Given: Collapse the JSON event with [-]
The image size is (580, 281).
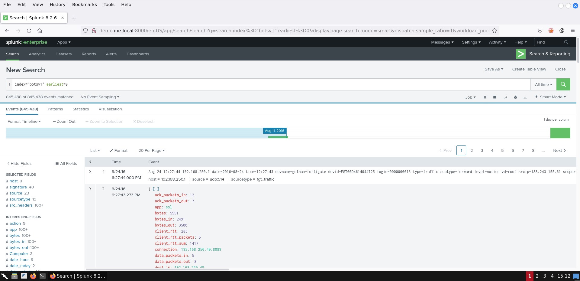Looking at the screenshot, I should [x=156, y=189].
